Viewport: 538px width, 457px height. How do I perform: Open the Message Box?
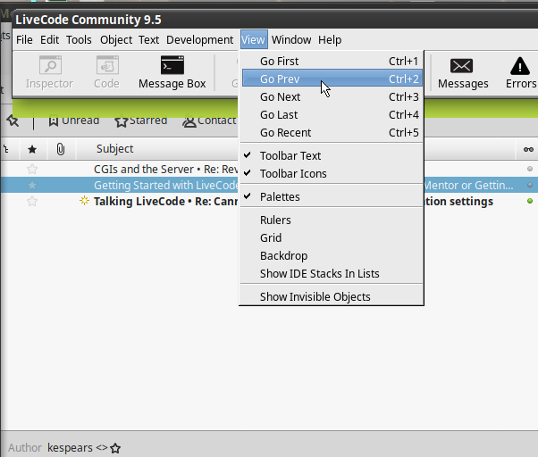[172, 72]
